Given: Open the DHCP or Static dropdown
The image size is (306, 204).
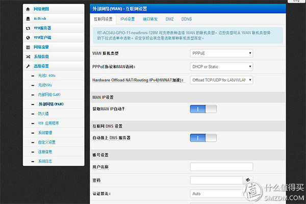Looking at the screenshot, I should [x=221, y=67].
